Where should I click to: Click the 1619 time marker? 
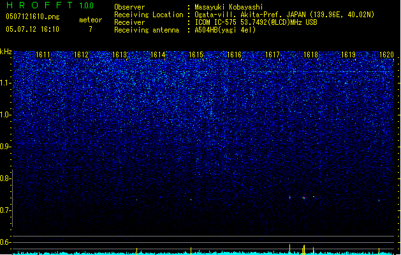click(x=349, y=55)
